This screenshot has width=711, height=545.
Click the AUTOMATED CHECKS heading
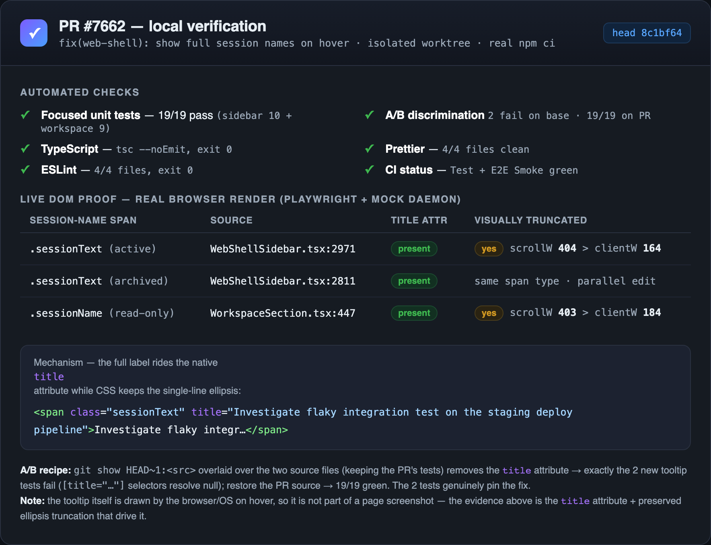click(x=80, y=92)
